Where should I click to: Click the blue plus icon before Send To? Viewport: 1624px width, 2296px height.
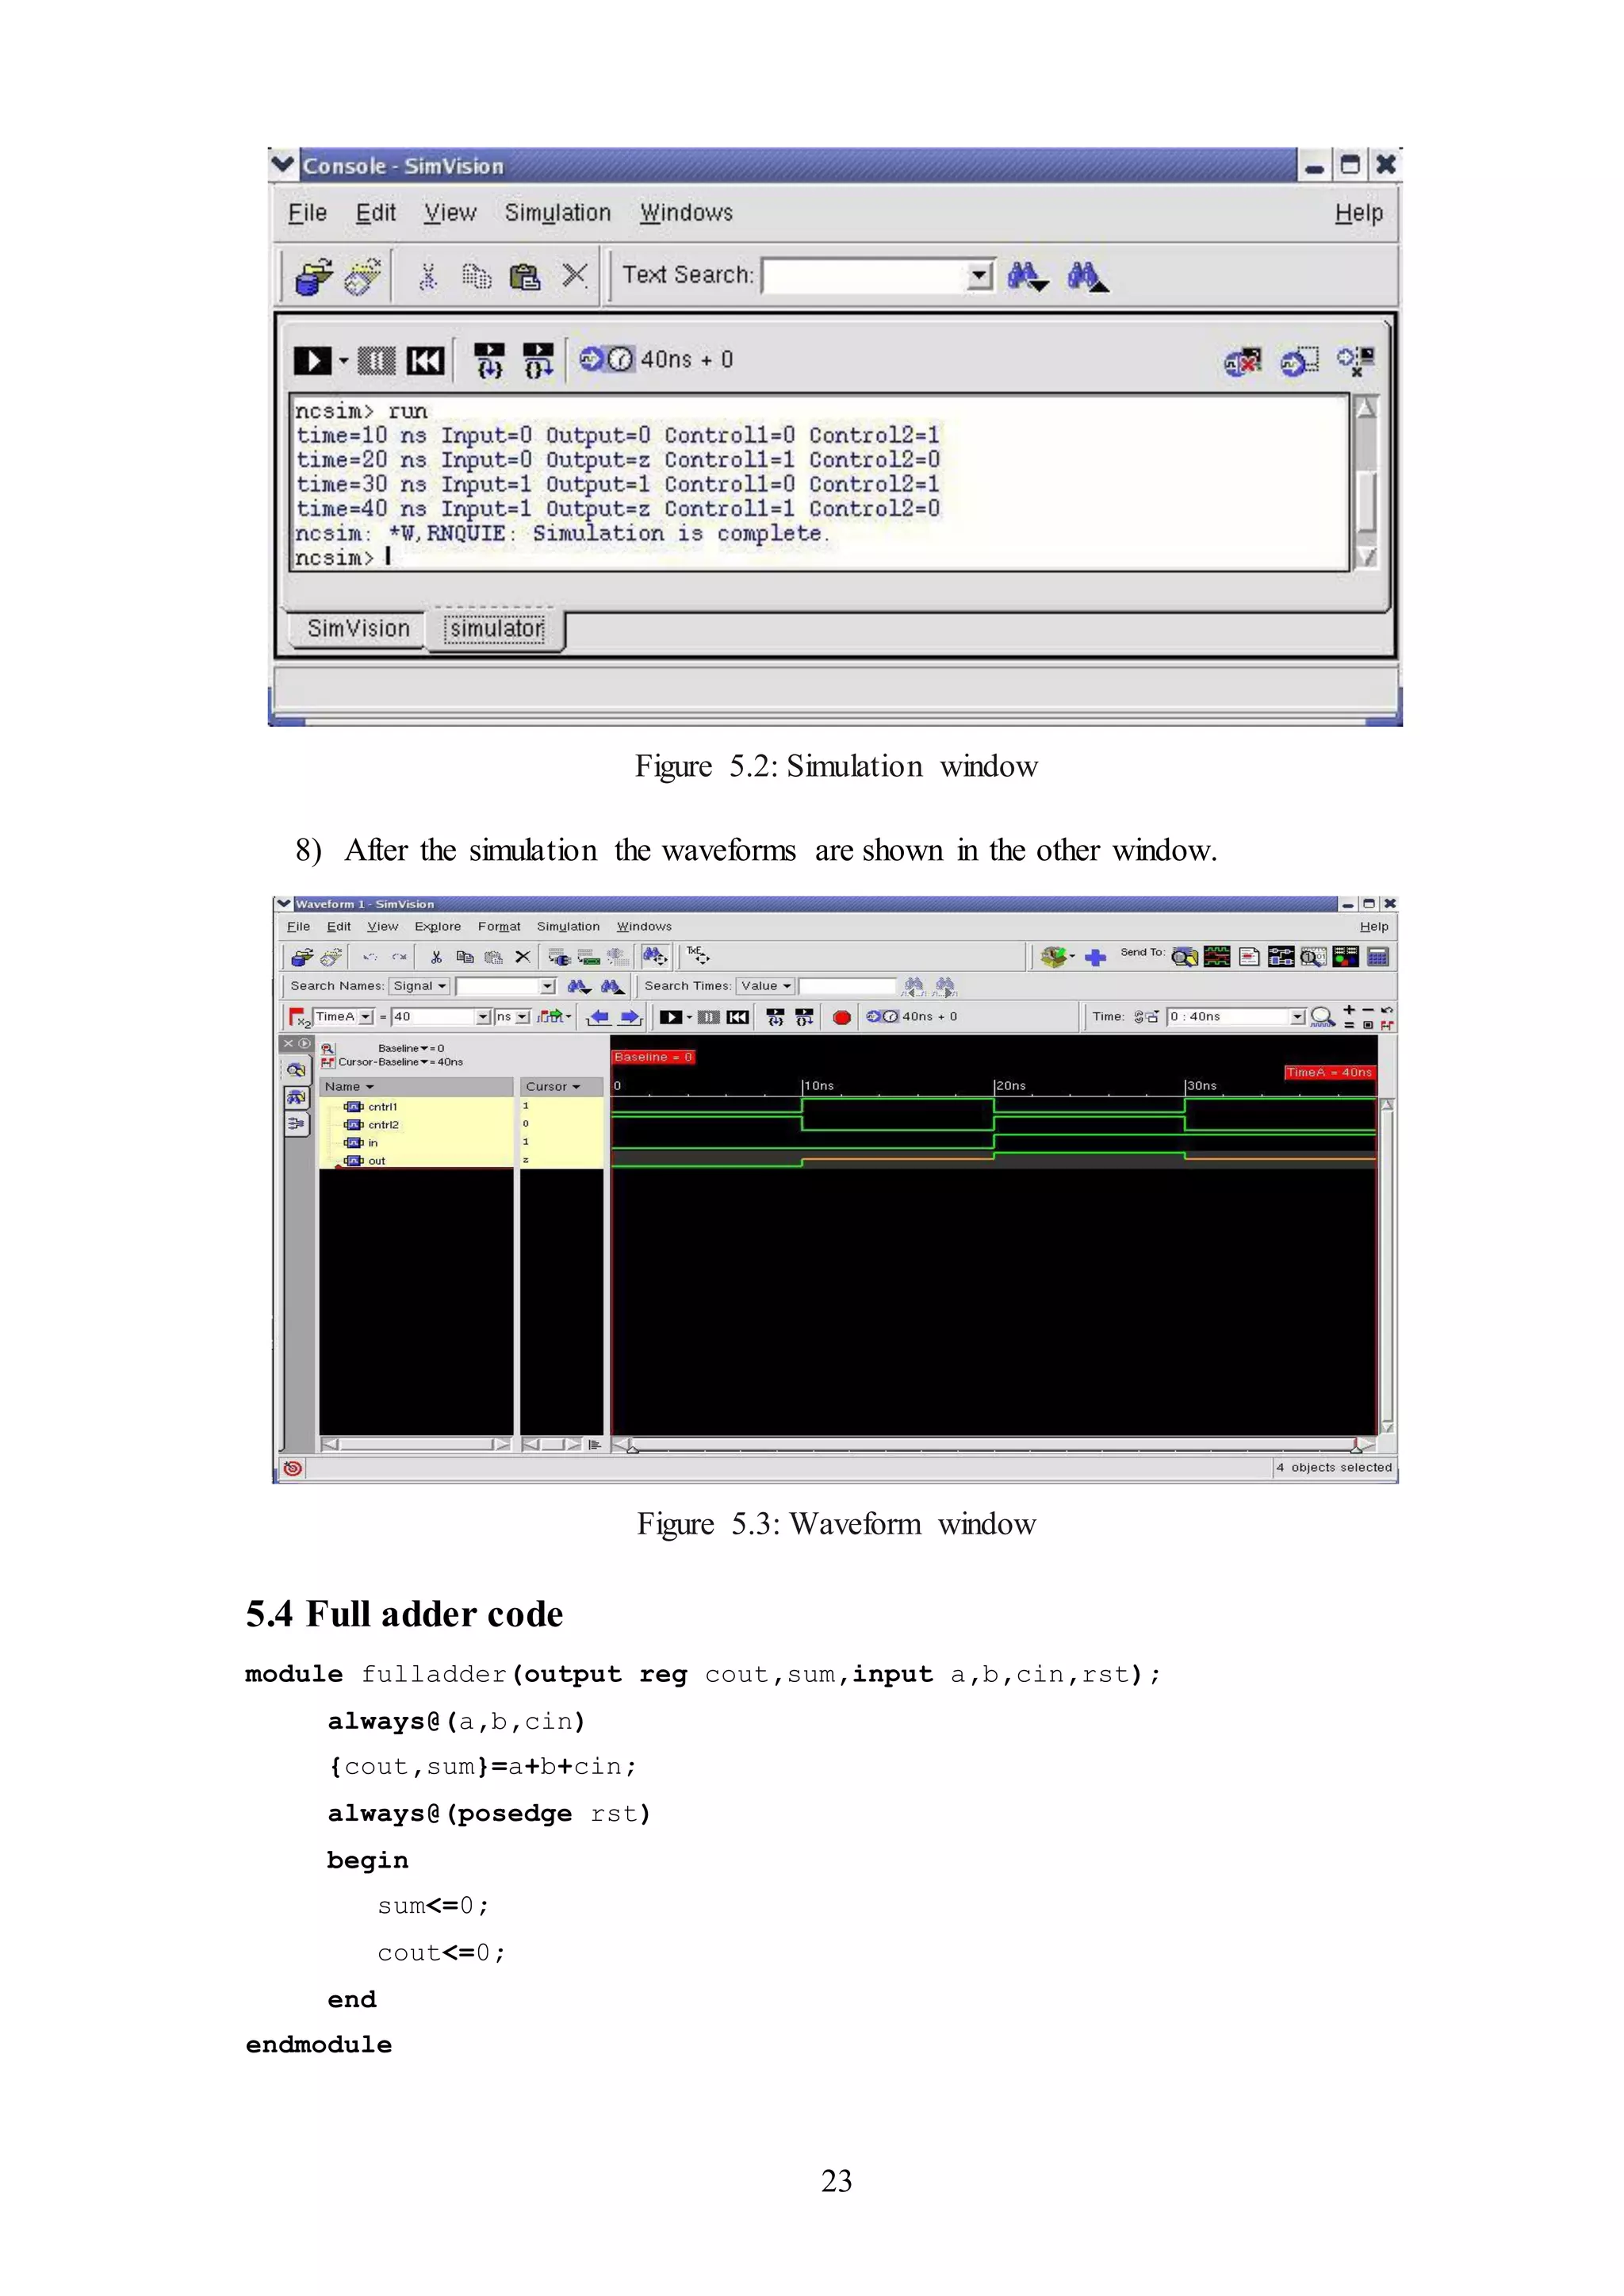(x=1095, y=958)
